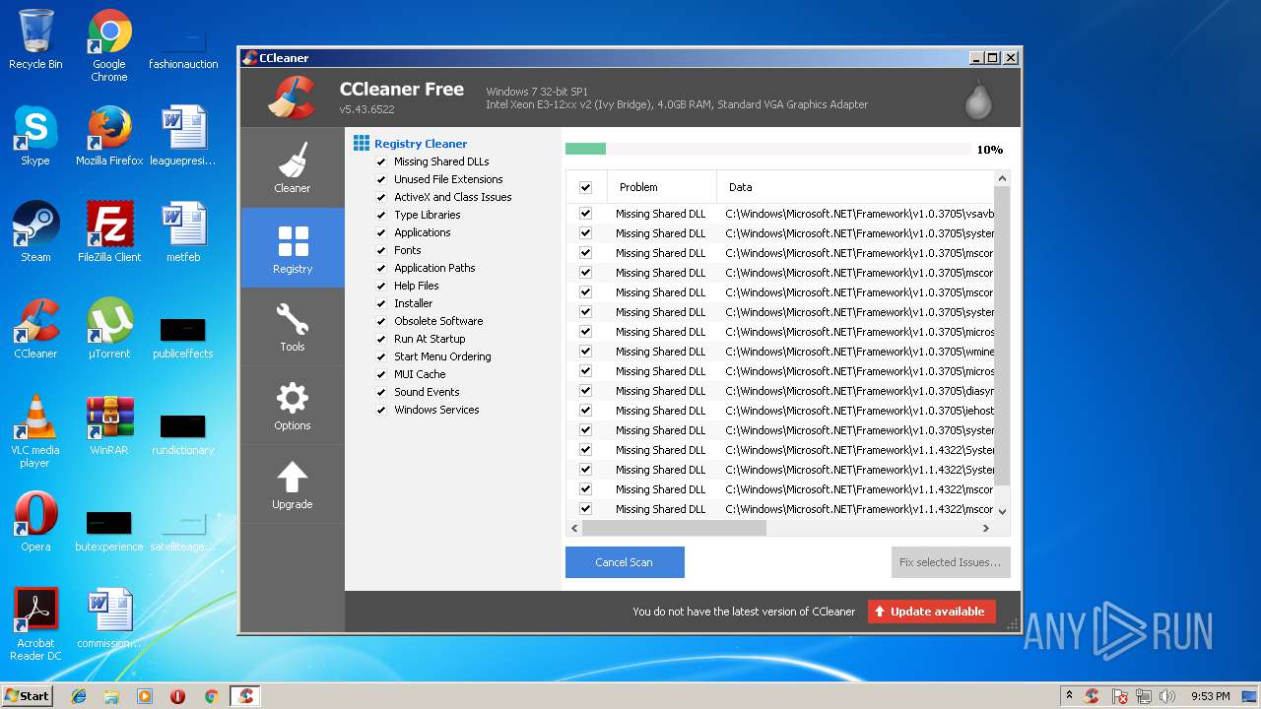
Task: Select the MUI Cache item
Action: (420, 374)
